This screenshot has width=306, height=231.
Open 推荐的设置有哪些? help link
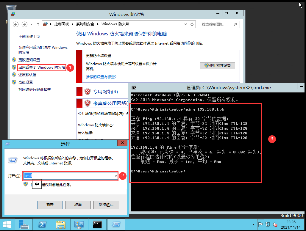point(101,77)
